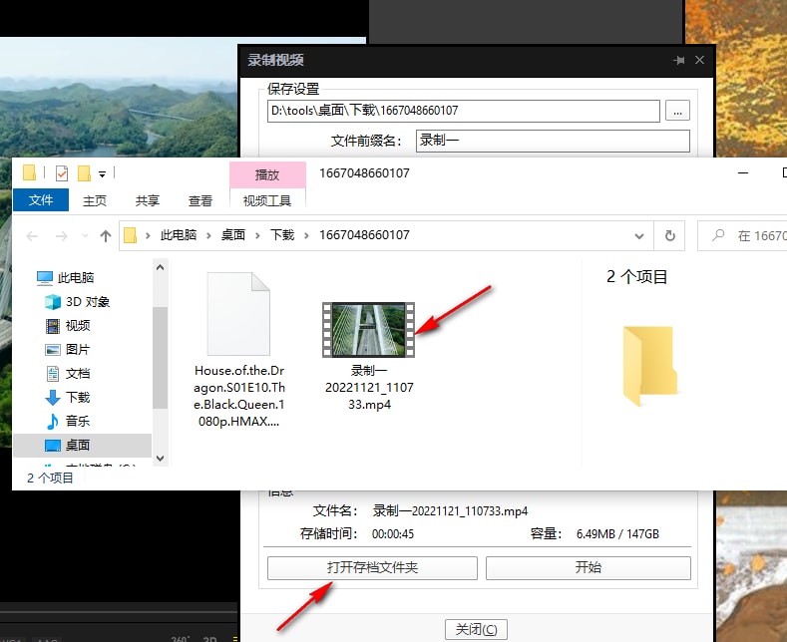This screenshot has width=787, height=642.
Task: Click the pin icon in the 录制视频 dialog
Action: [679, 60]
